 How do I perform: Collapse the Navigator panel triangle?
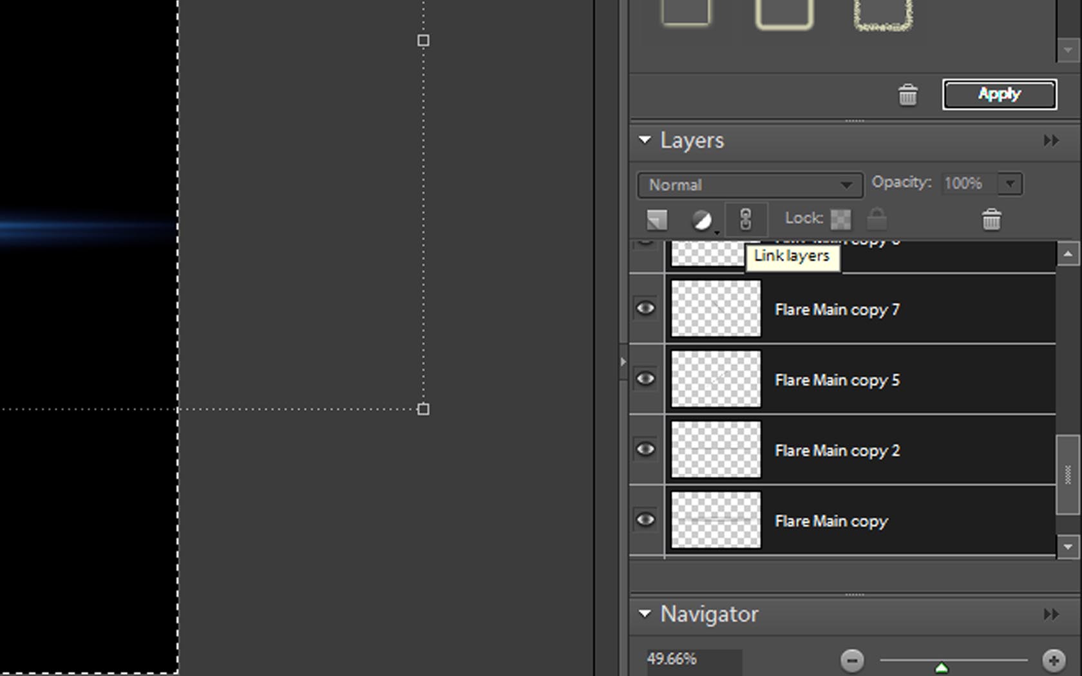pyautogui.click(x=645, y=614)
